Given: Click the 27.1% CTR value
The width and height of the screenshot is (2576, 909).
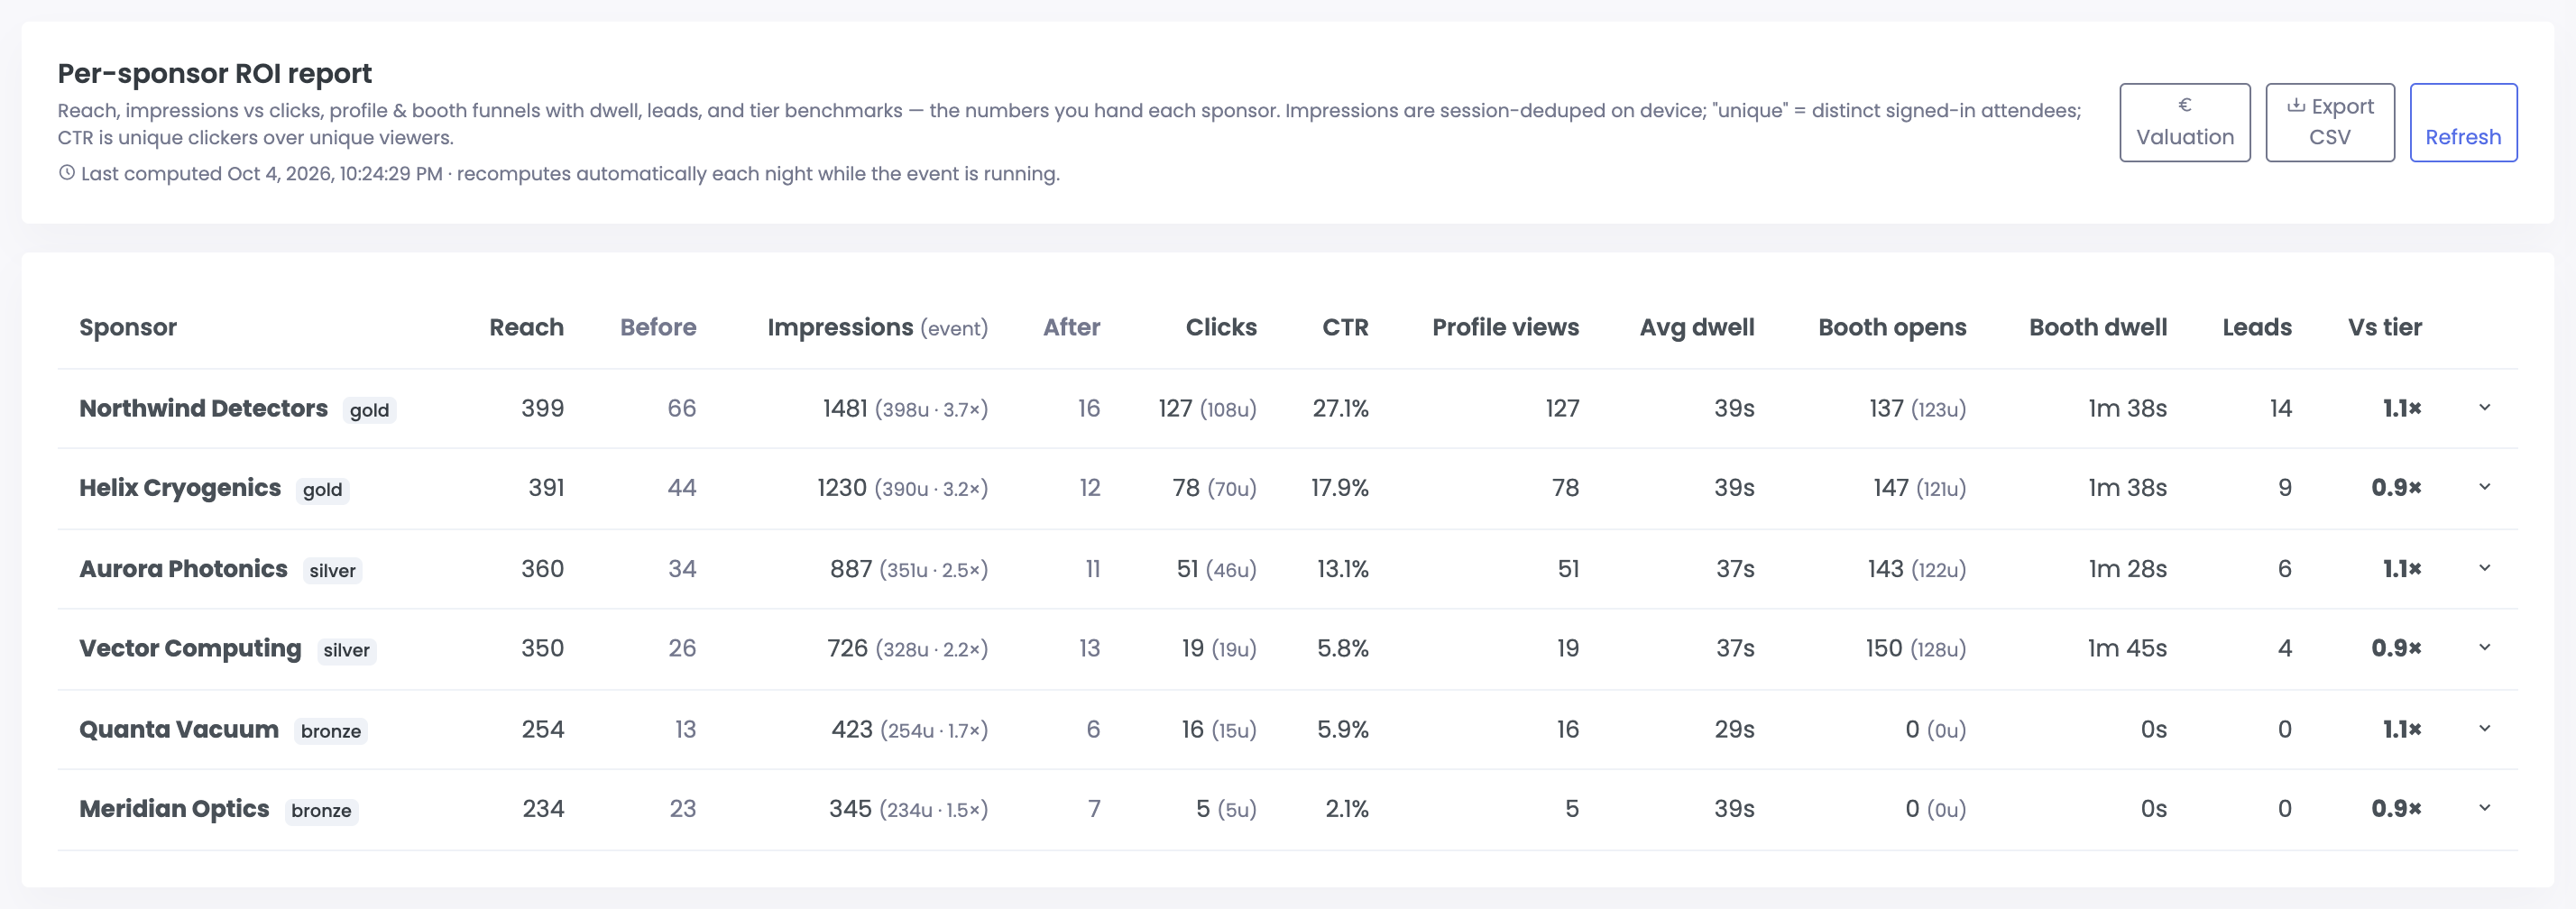Looking at the screenshot, I should click(1340, 408).
